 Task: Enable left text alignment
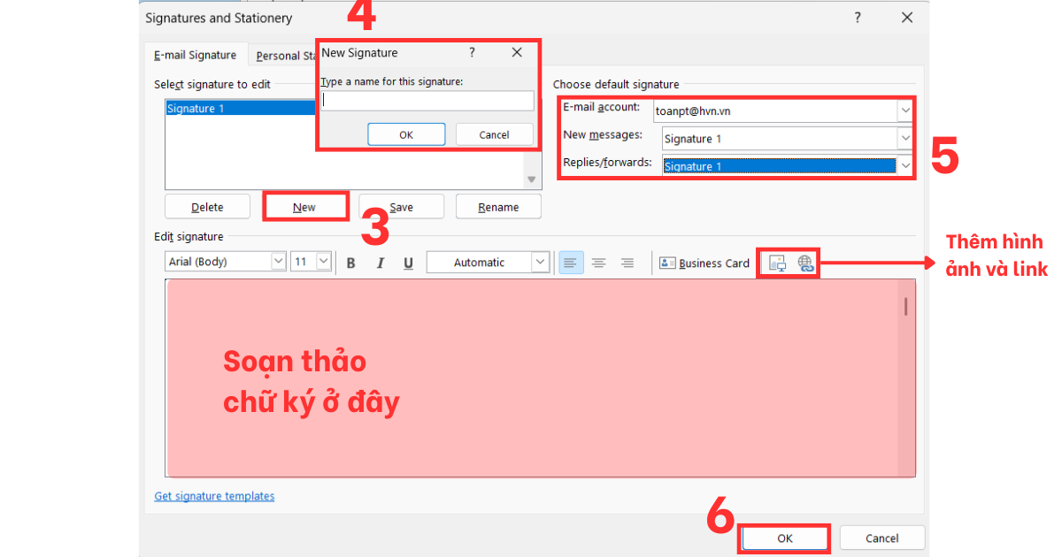point(571,262)
